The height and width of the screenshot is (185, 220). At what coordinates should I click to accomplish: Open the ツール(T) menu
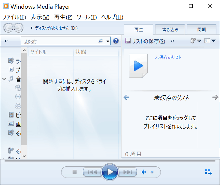click(x=87, y=17)
